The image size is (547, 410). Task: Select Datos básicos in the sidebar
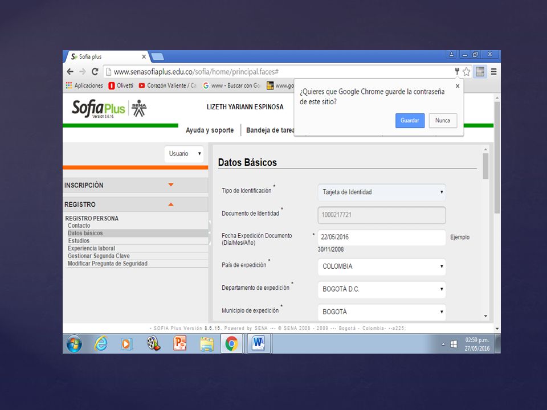85,233
